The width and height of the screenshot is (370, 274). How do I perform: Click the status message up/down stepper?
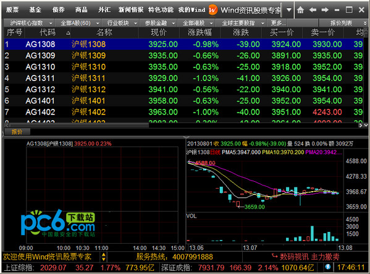(103, 257)
